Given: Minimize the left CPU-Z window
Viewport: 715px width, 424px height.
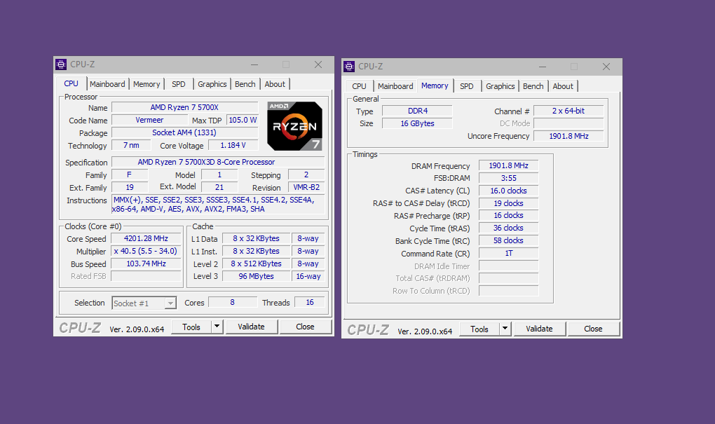Looking at the screenshot, I should tap(254, 64).
